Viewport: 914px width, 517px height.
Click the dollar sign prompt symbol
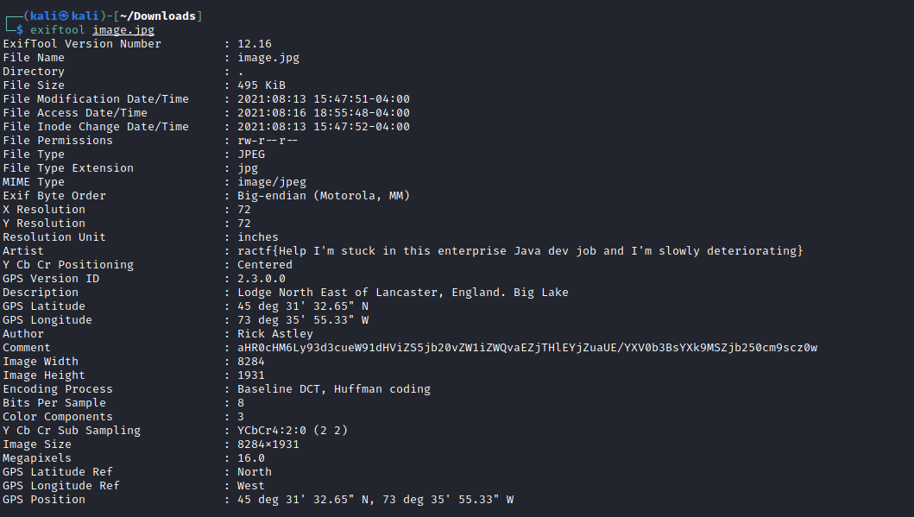click(20, 29)
